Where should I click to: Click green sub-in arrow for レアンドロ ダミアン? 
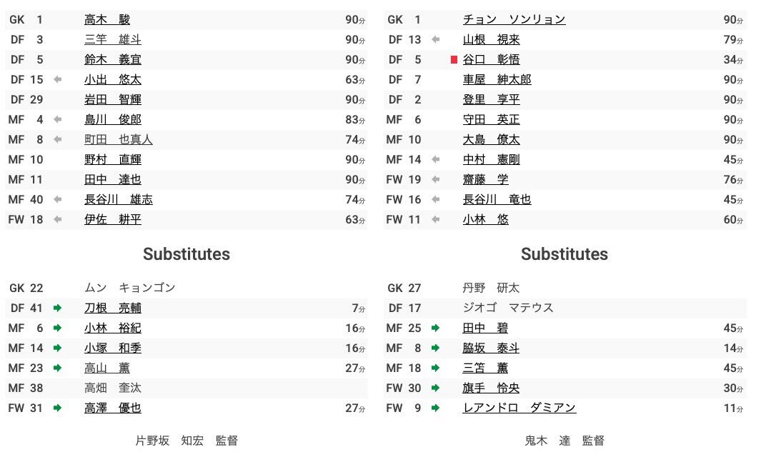pos(436,408)
